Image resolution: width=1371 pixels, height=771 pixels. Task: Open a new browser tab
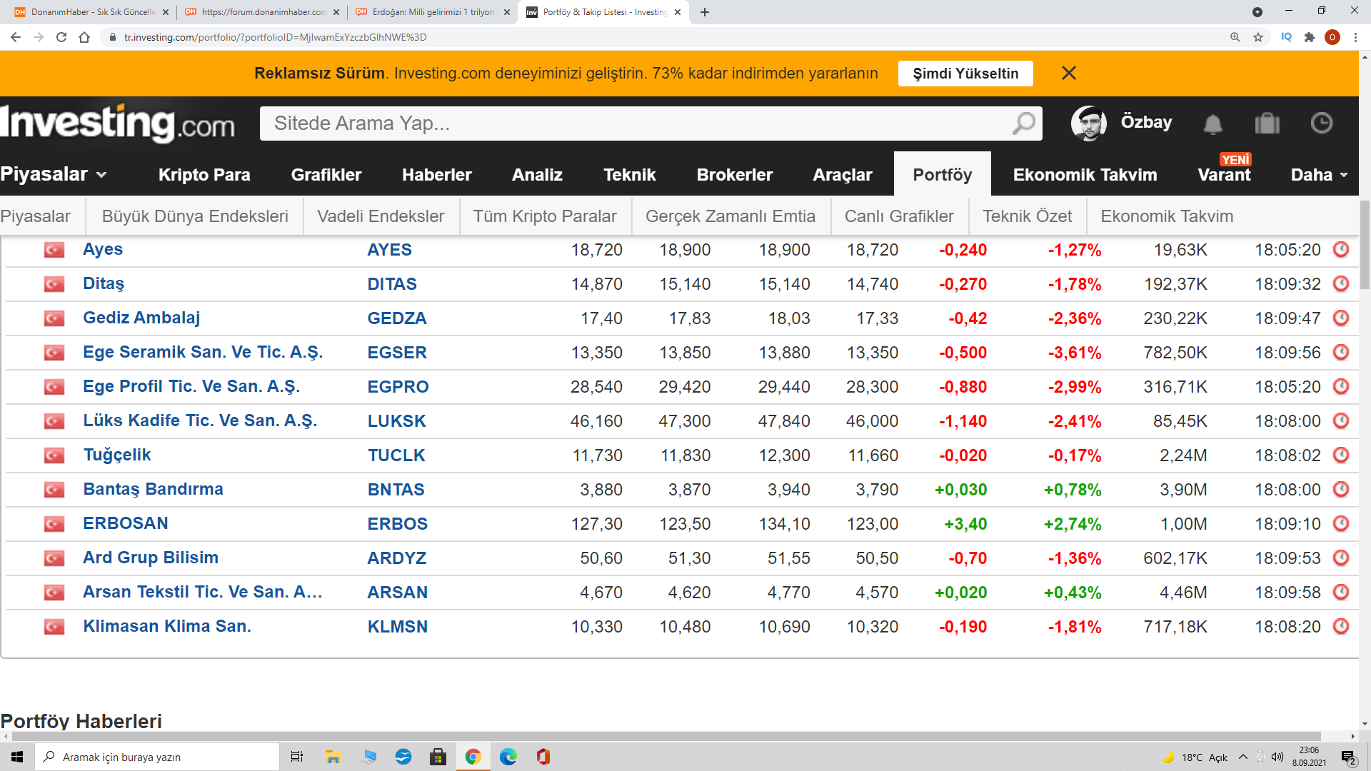tap(705, 12)
